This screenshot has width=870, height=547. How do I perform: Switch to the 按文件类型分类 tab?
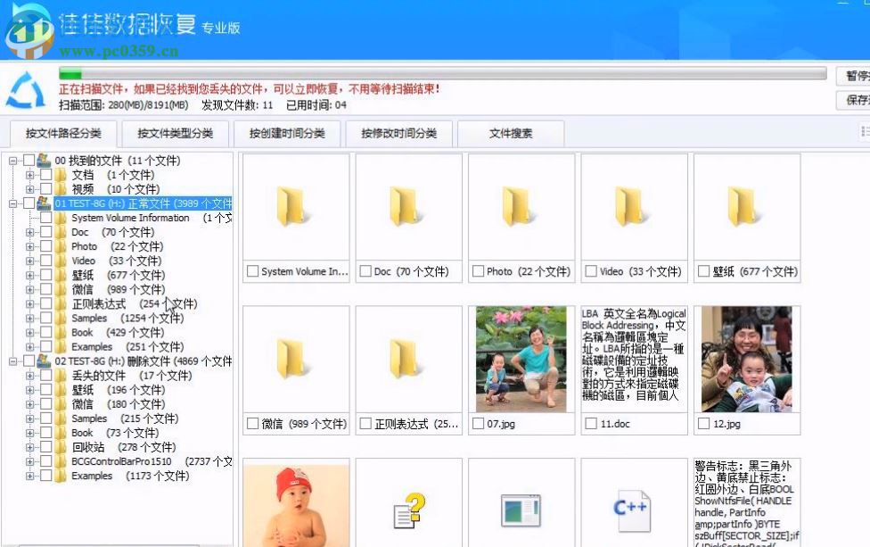pos(178,133)
